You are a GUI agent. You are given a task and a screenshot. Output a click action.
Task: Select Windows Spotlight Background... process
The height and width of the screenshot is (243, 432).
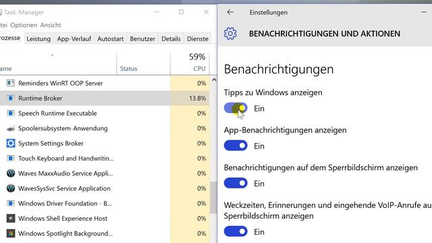[105, 234]
